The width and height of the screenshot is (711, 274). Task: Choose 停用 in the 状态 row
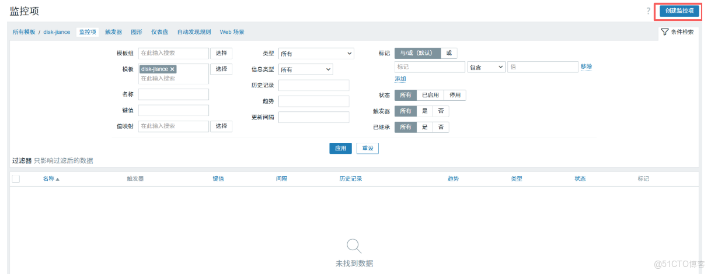coord(455,95)
